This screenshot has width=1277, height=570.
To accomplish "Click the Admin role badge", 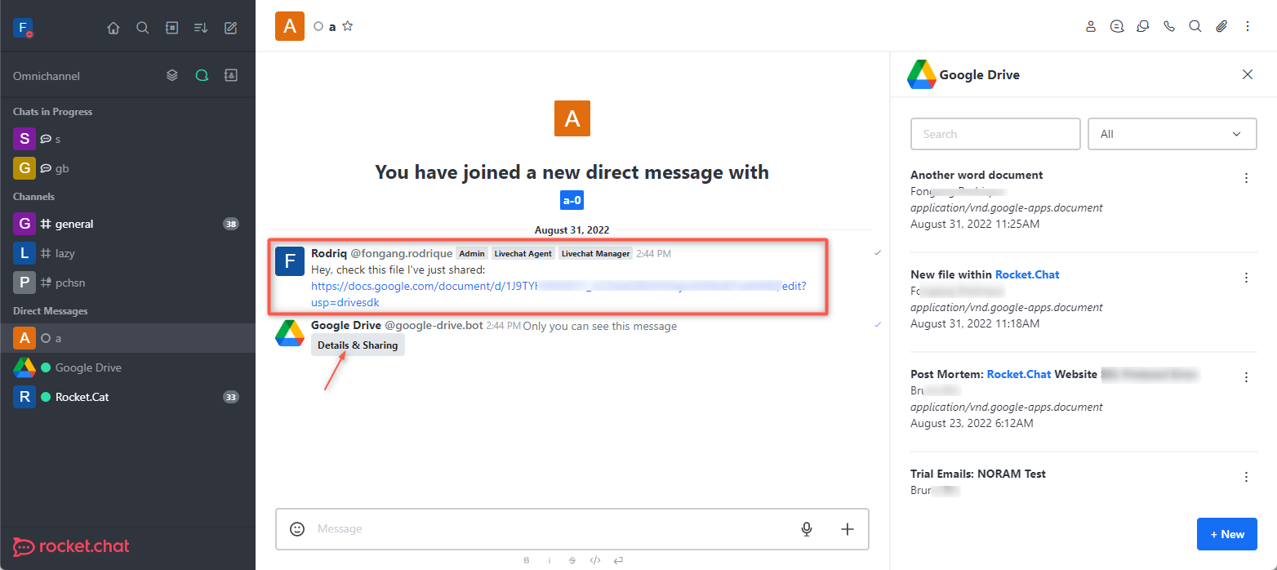I will (x=472, y=253).
